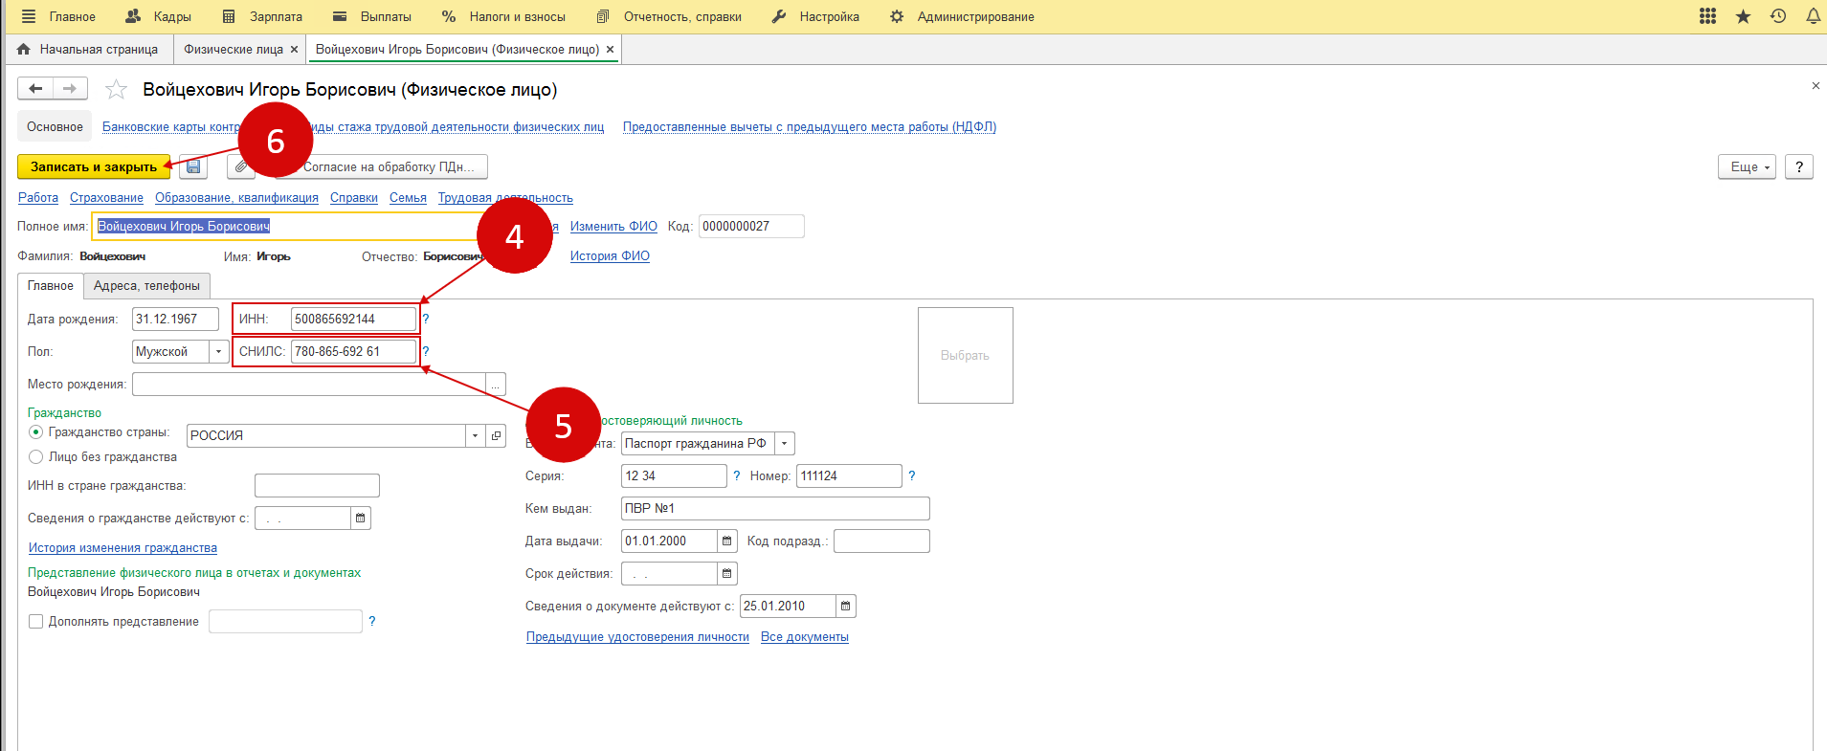The image size is (1827, 751).
Task: Select the Основное section
Action: [x=55, y=126]
